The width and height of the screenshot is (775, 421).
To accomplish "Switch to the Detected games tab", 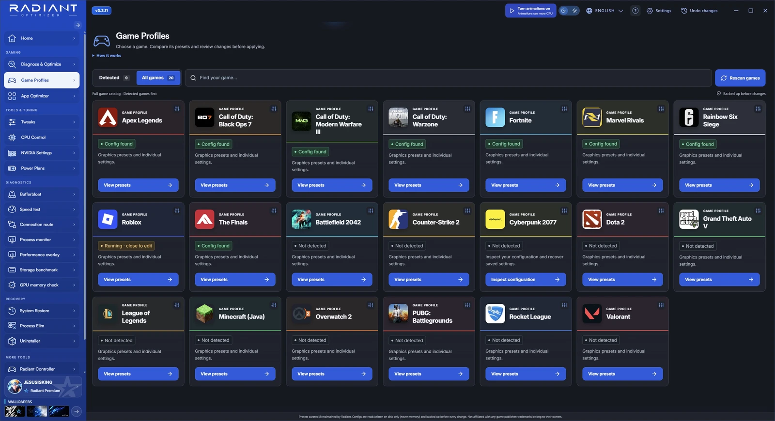I will pos(114,78).
